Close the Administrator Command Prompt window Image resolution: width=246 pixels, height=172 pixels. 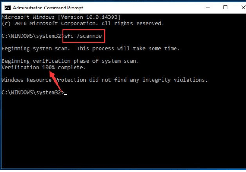pyautogui.click(x=243, y=8)
